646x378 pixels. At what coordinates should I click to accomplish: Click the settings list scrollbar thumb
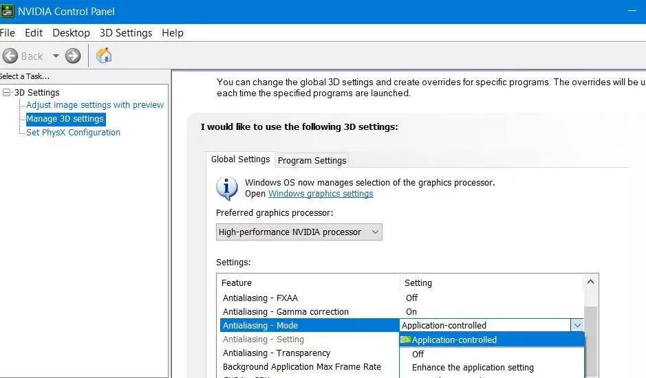tap(590, 342)
